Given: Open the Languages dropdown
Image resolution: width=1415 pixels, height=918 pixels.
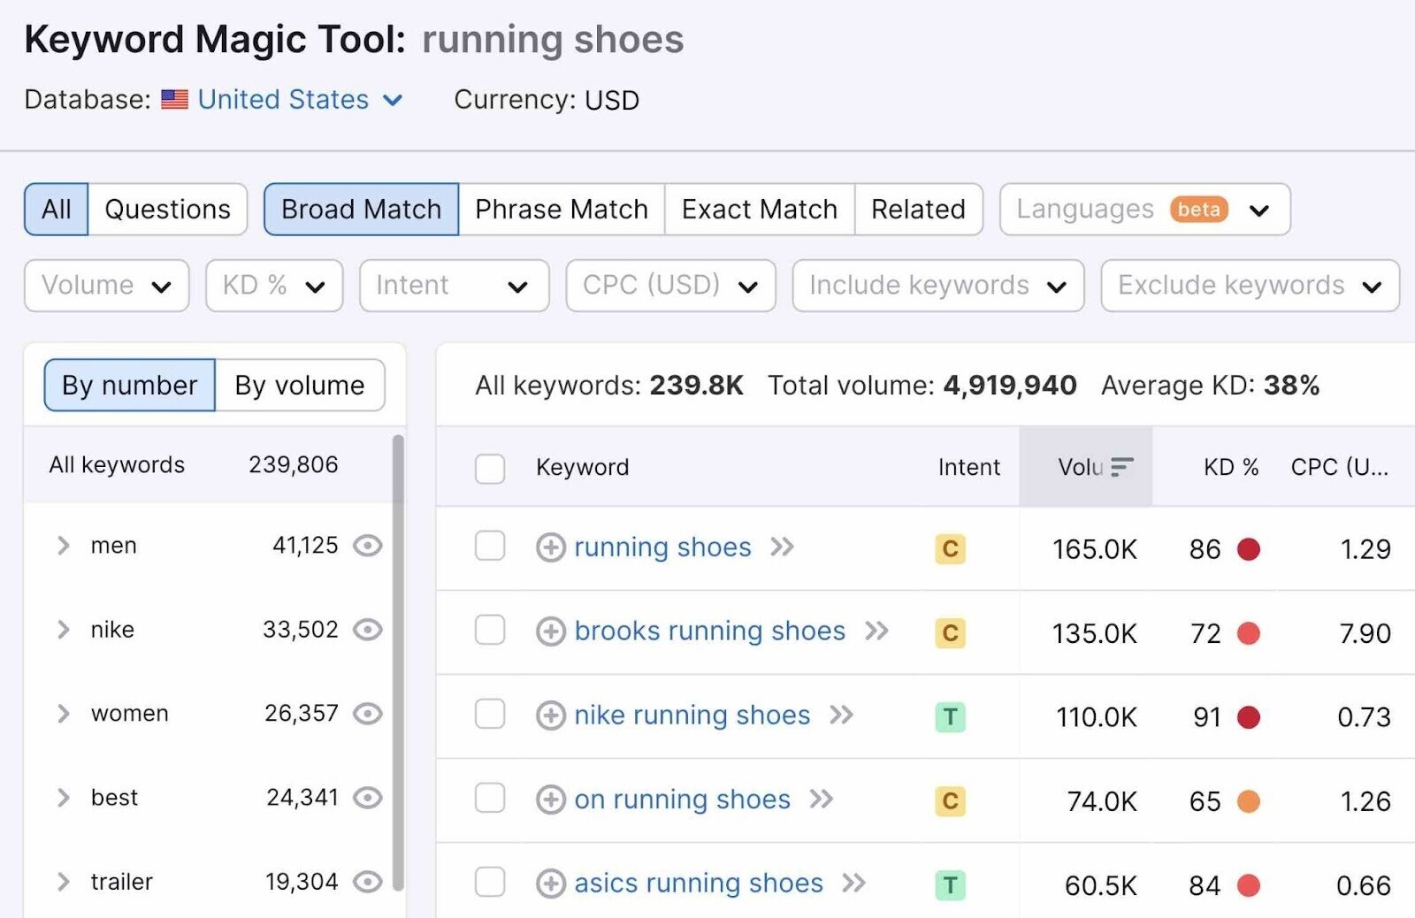Looking at the screenshot, I should 1143,210.
